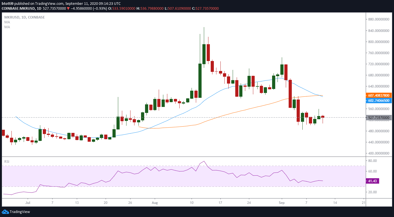Click the 440.00000000 price axis label
394x217 pixels.
pos(379,142)
